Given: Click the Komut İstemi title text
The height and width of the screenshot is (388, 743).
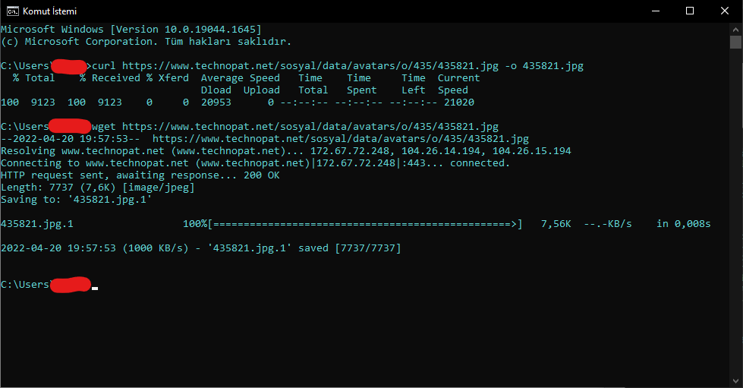Looking at the screenshot, I should [x=49, y=11].
